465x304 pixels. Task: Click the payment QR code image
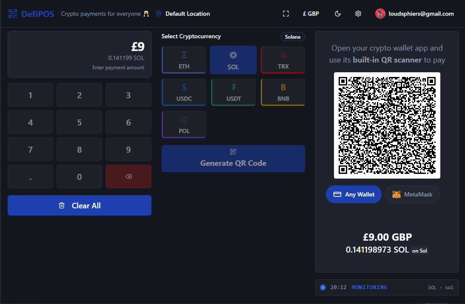[x=387, y=125]
